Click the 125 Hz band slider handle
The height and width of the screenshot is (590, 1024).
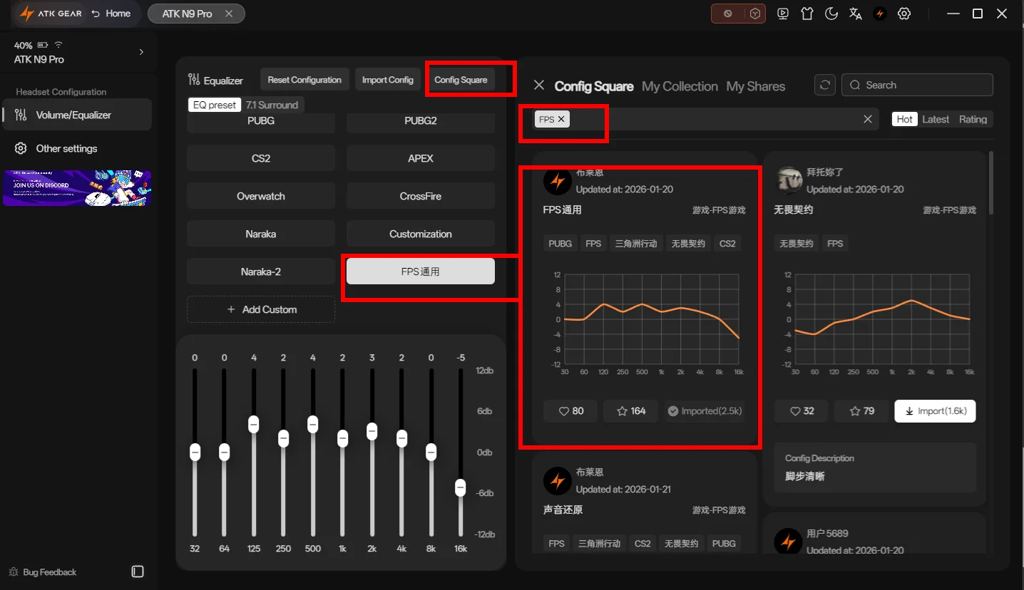254,424
